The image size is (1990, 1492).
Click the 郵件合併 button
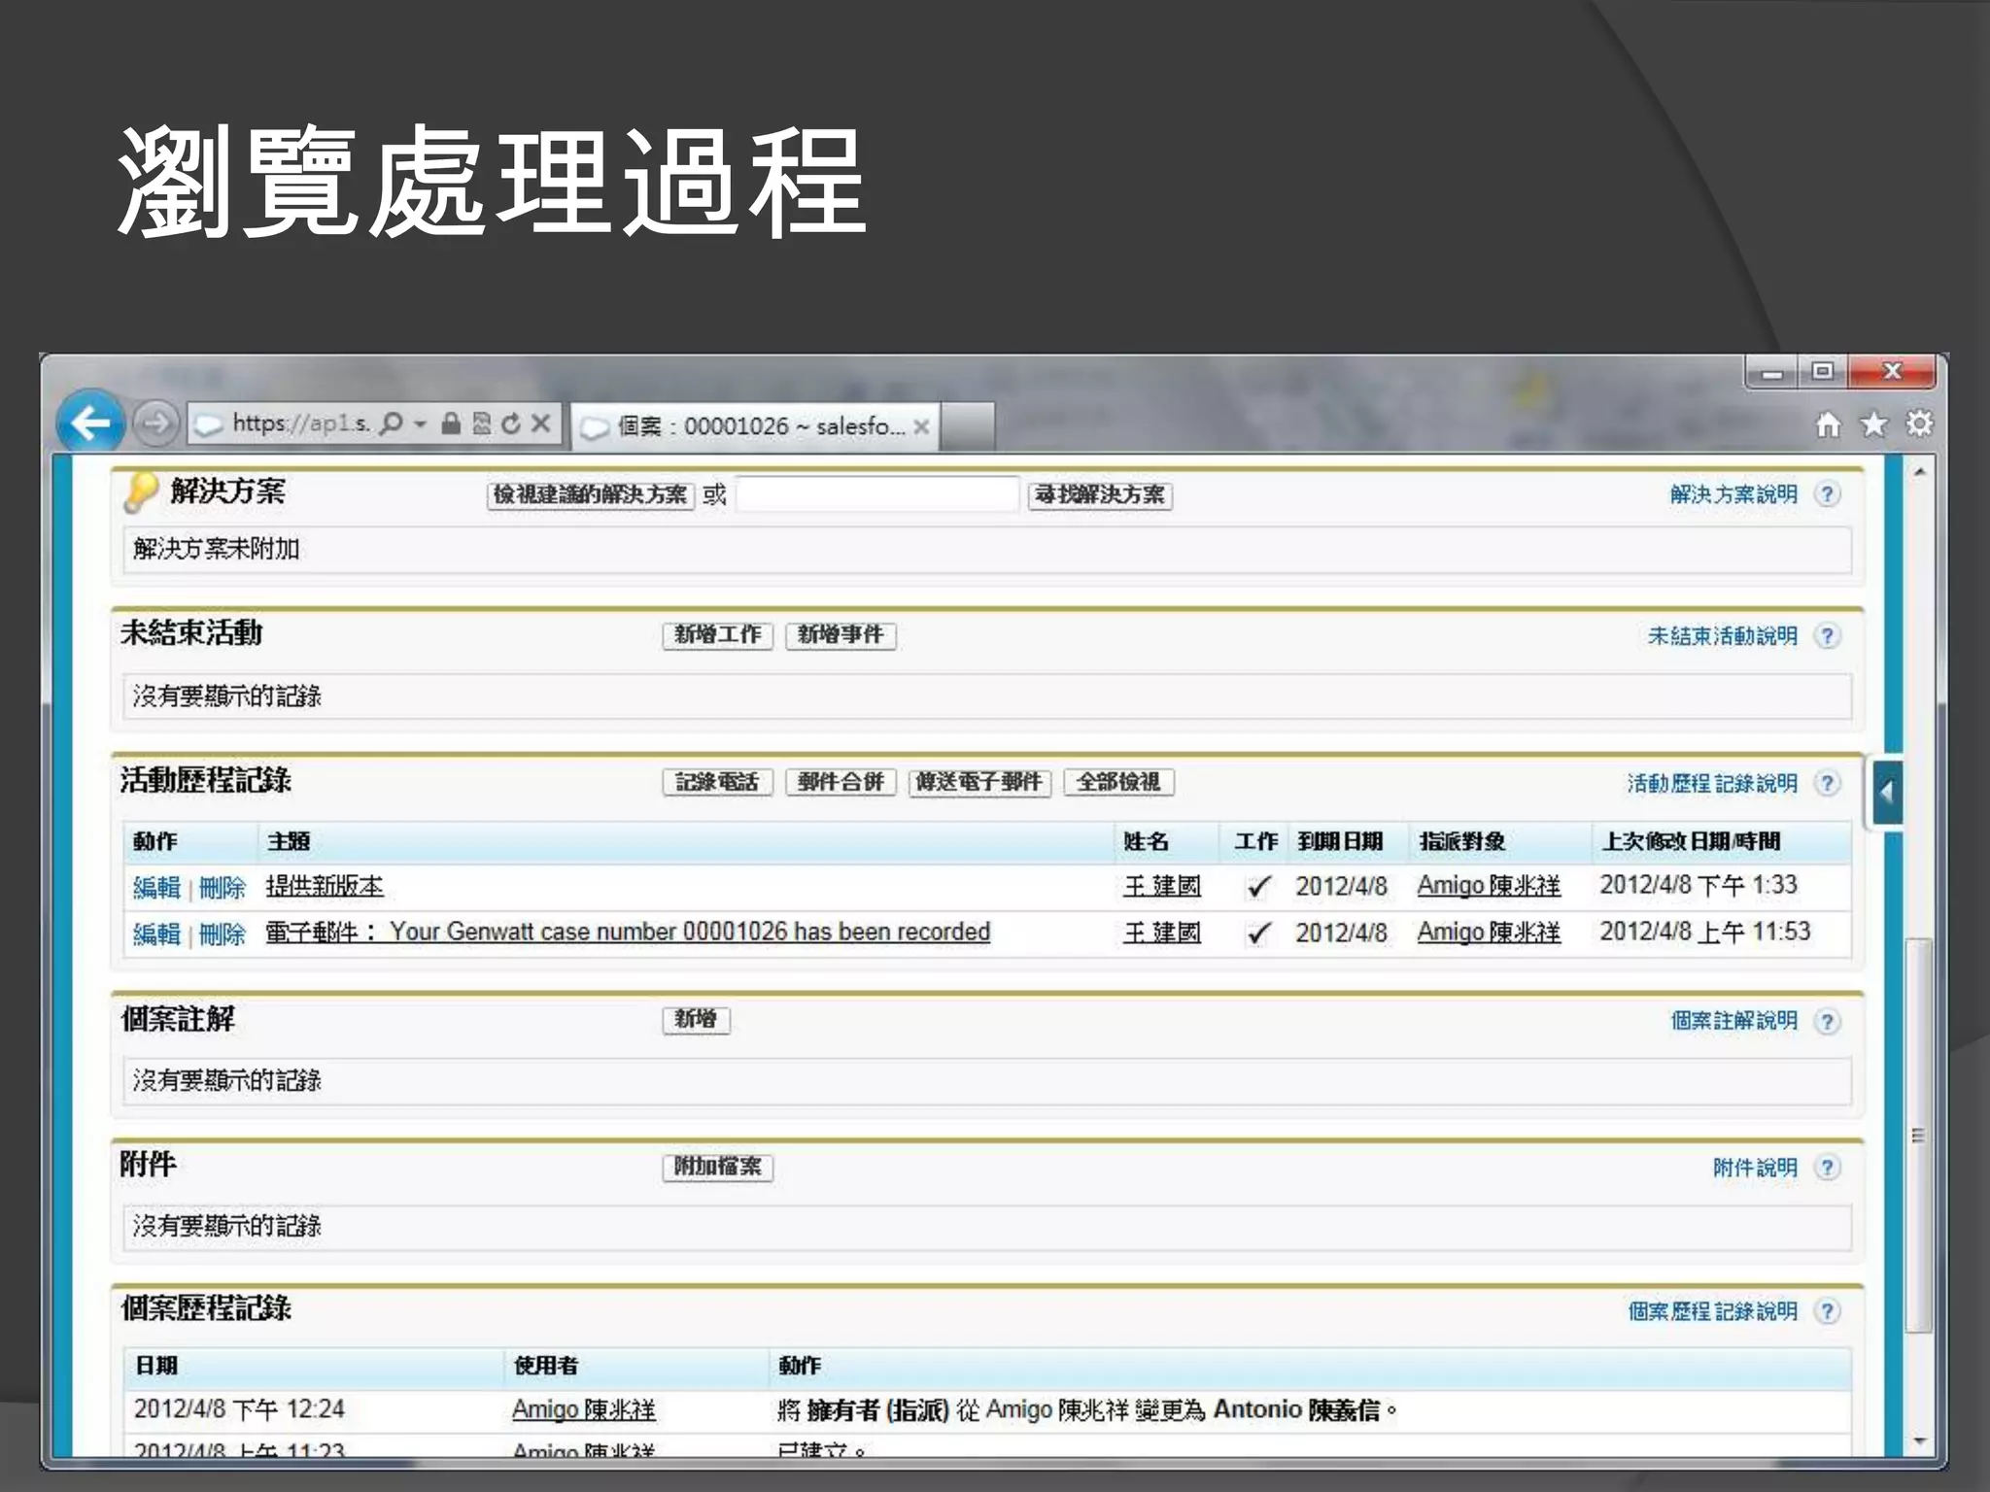(841, 782)
